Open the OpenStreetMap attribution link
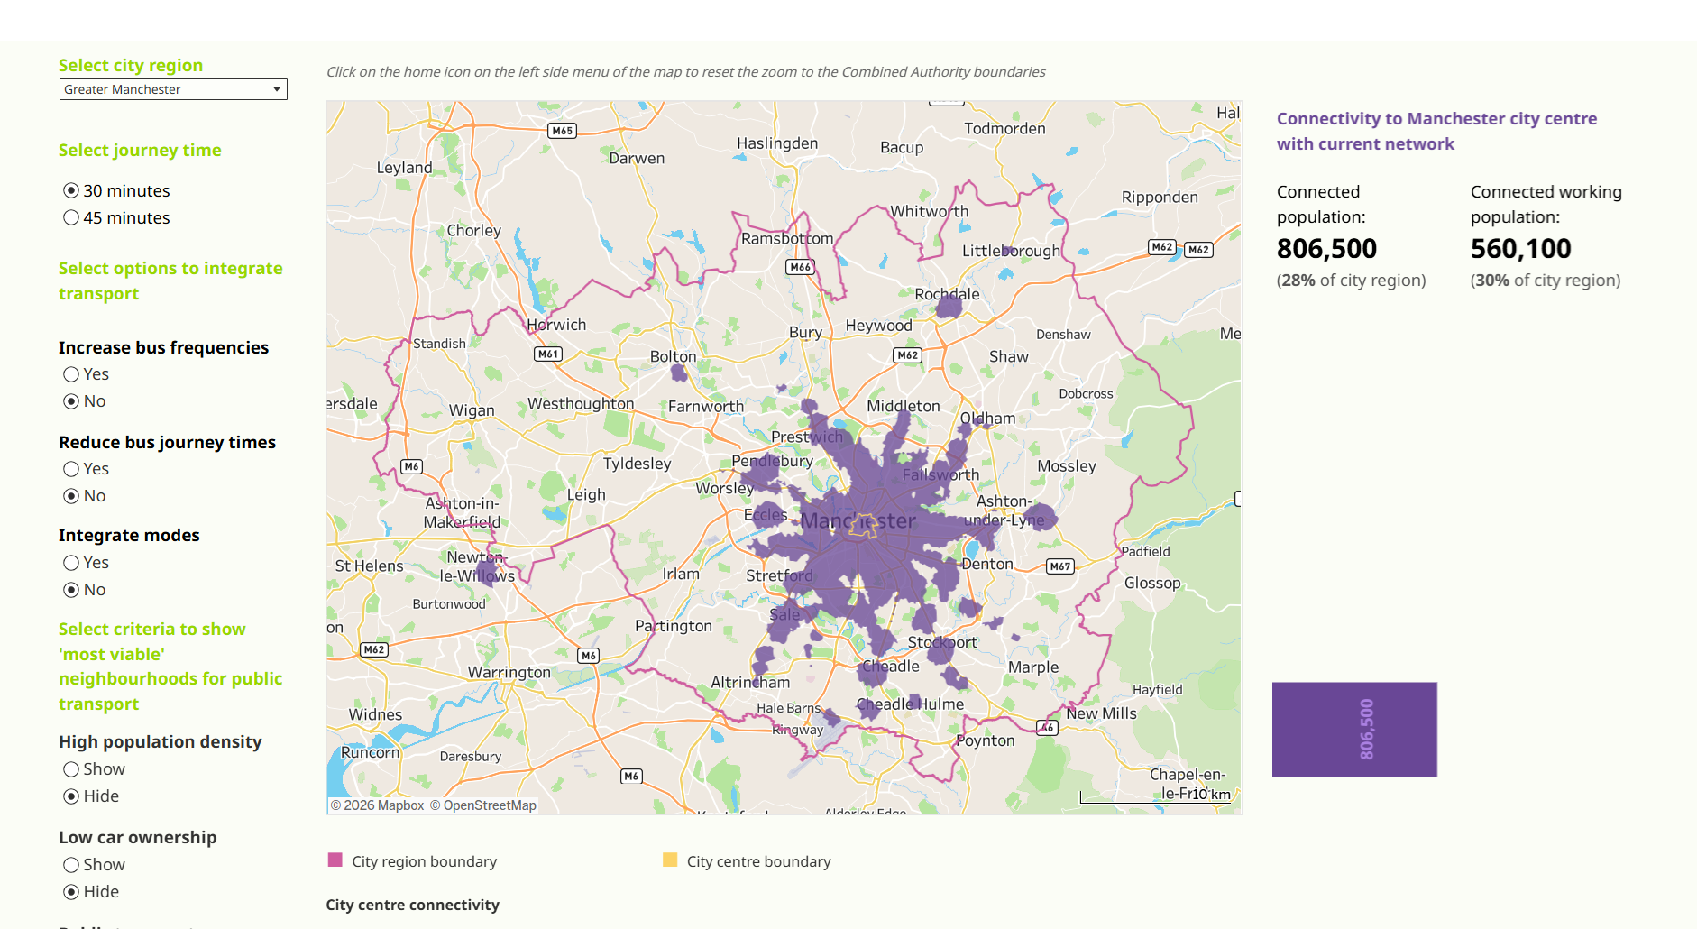This screenshot has height=929, width=1697. click(x=482, y=805)
